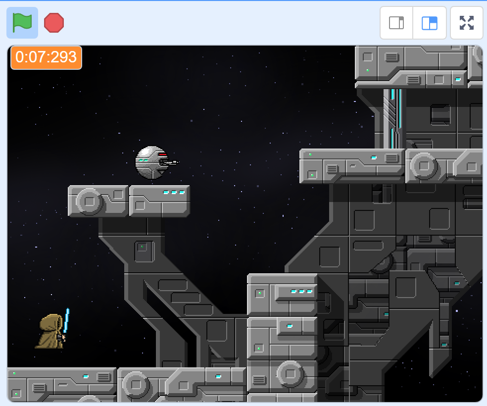This screenshot has height=406, width=487.
Task: Enter full screen stage mode
Action: [467, 23]
